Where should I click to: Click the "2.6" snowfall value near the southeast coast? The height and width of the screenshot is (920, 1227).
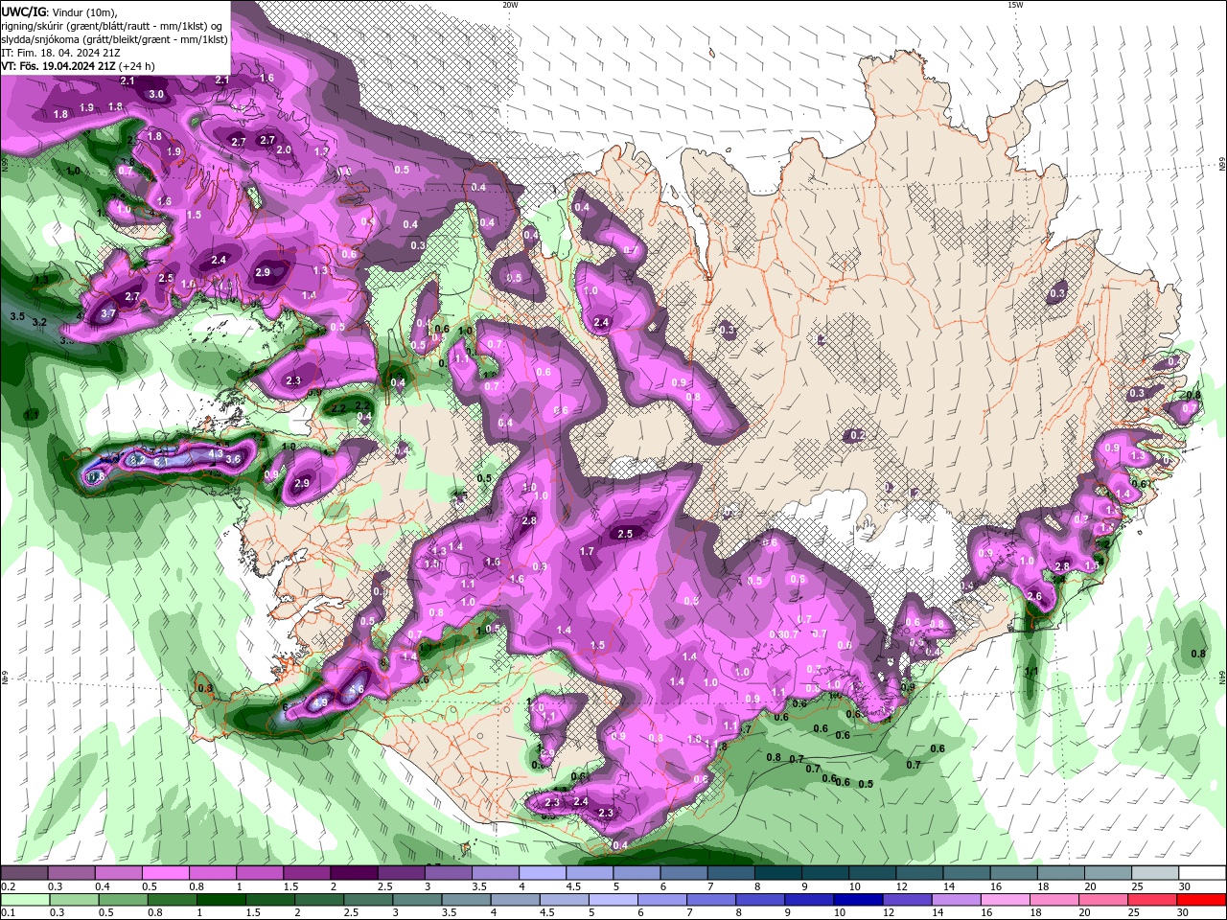pos(1034,596)
